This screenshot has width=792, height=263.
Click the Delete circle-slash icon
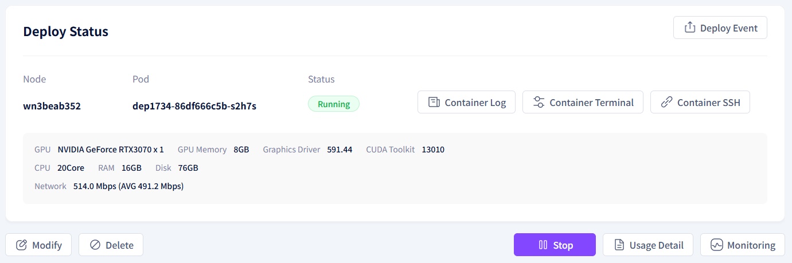tap(95, 245)
